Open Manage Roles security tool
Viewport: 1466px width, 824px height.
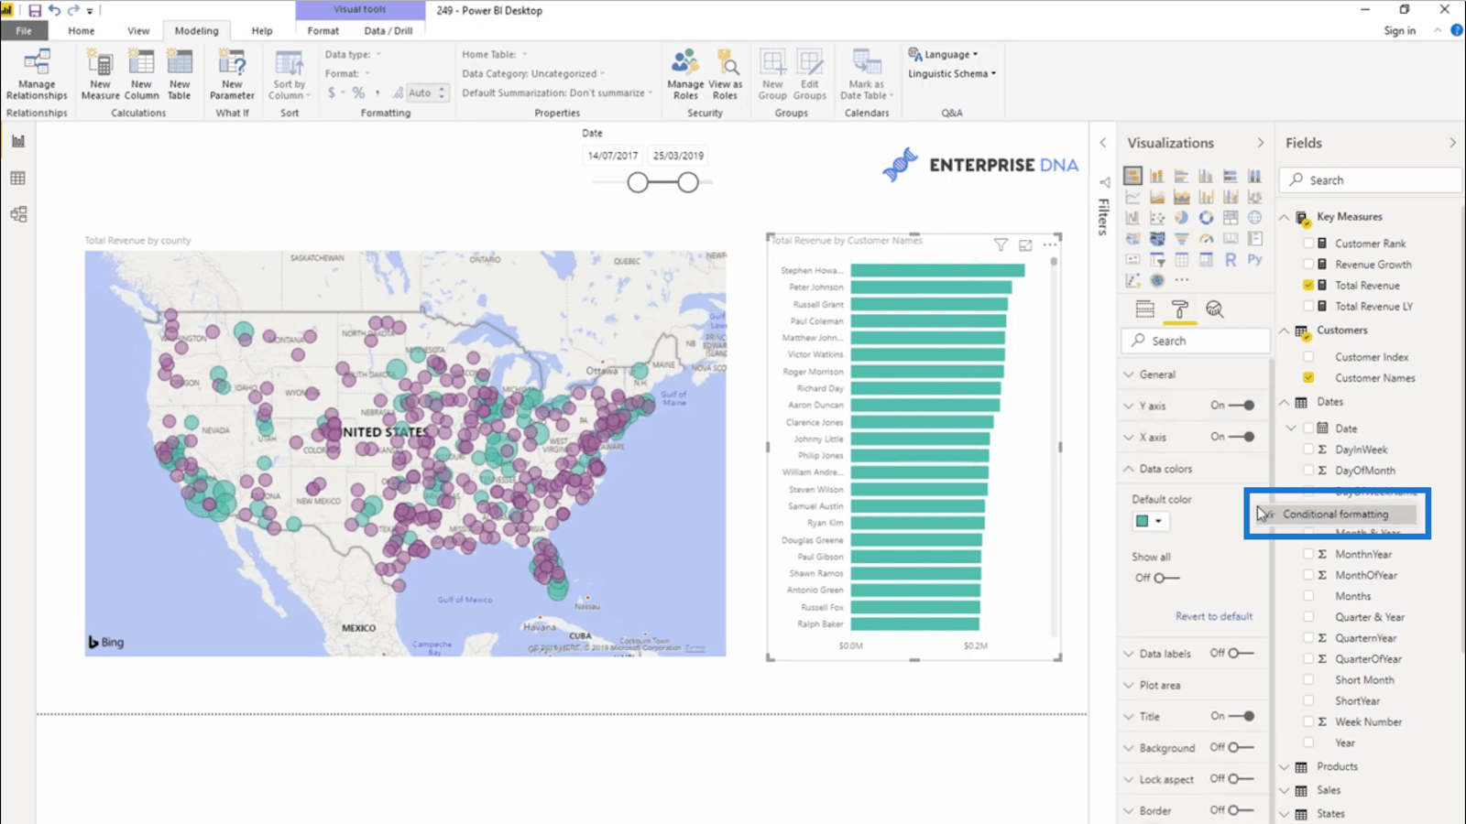point(685,75)
